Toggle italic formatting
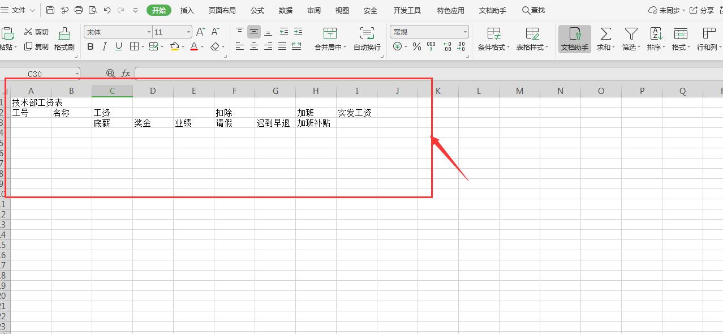The image size is (723, 334). coord(105,47)
